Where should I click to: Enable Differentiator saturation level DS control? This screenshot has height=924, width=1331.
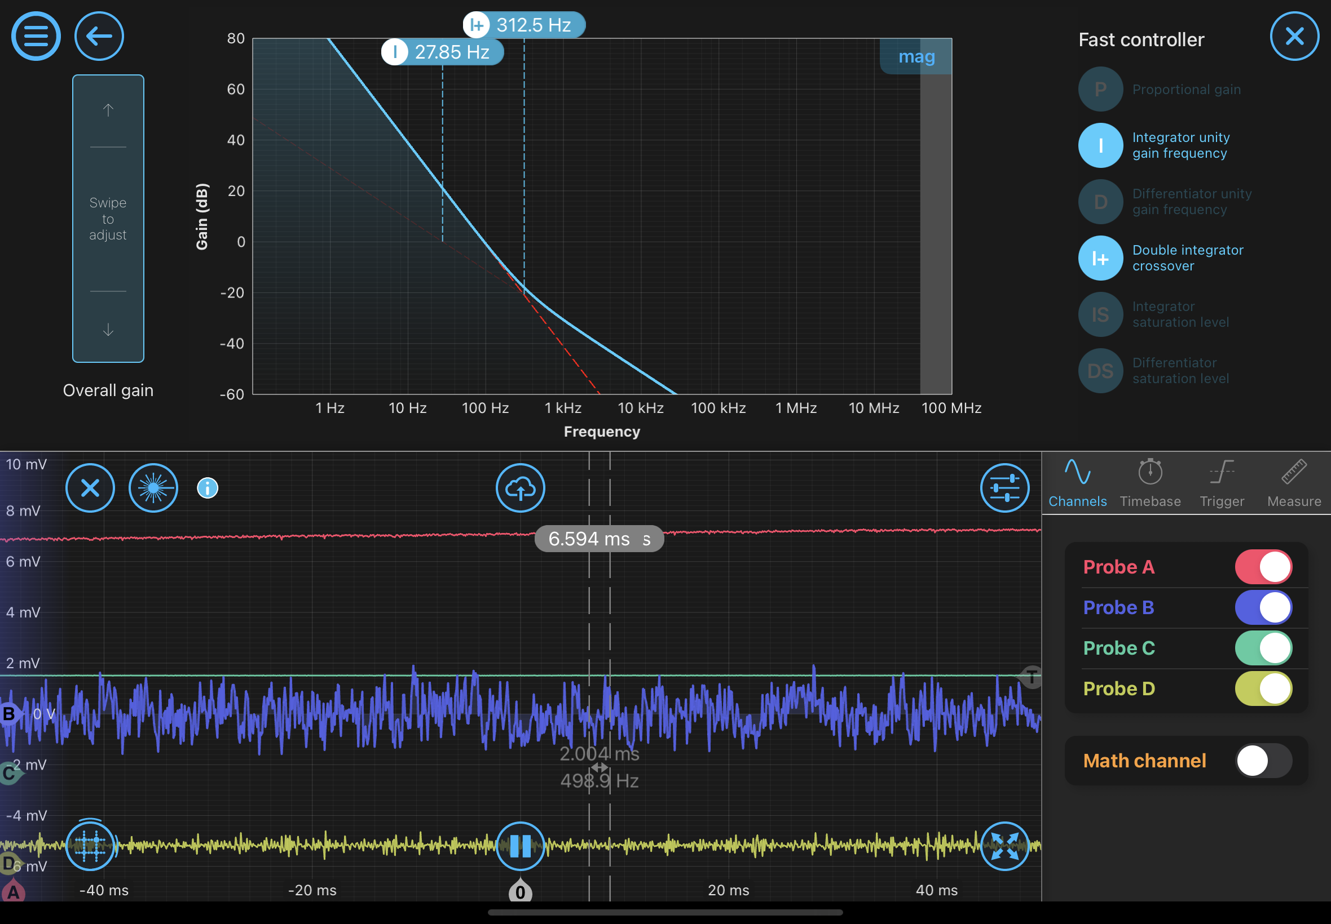tap(1100, 371)
